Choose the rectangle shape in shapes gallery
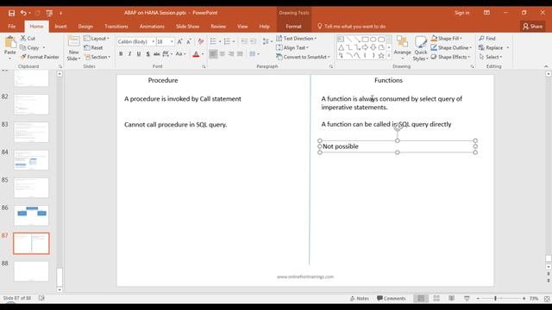Image resolution: width=552 pixels, height=310 pixels. (x=365, y=40)
